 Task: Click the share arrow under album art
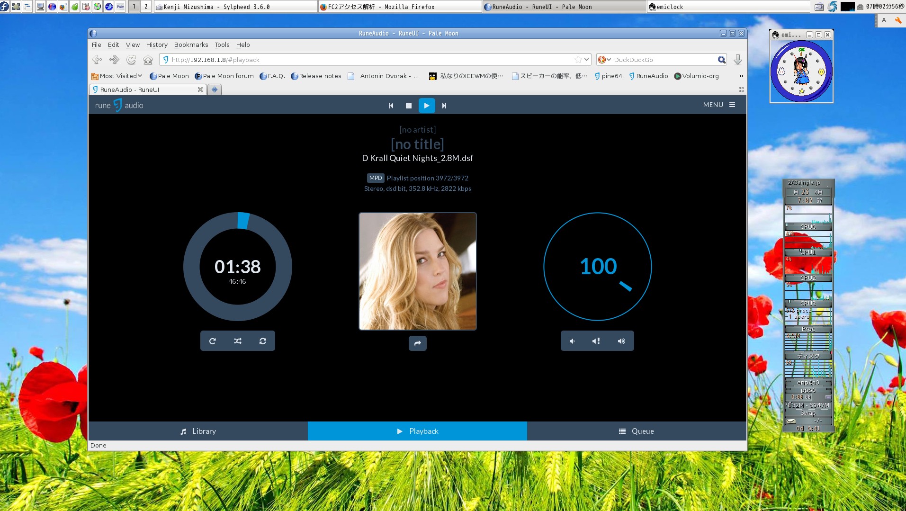pyautogui.click(x=417, y=343)
